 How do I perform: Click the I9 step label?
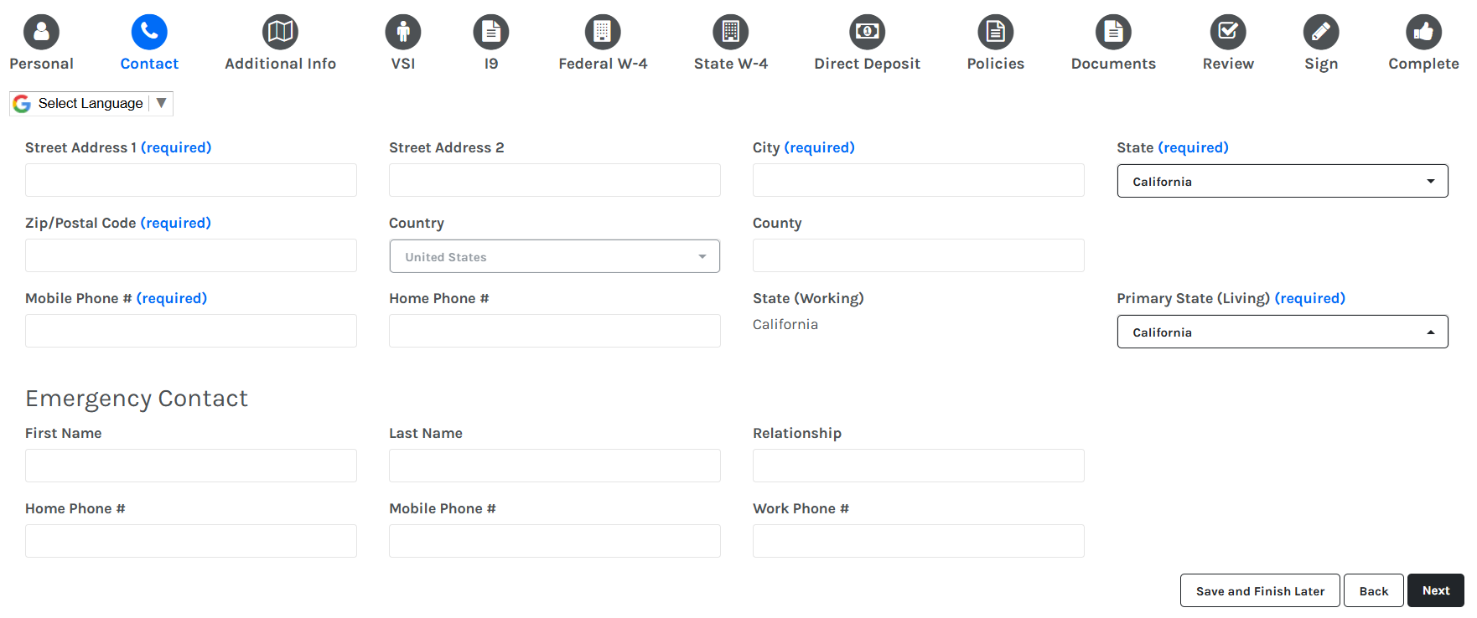(491, 64)
